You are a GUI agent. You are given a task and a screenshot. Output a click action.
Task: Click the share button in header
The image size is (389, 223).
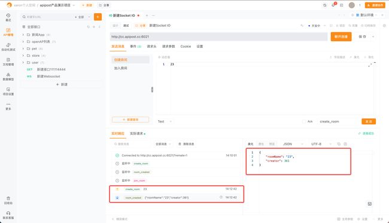tap(104, 5)
